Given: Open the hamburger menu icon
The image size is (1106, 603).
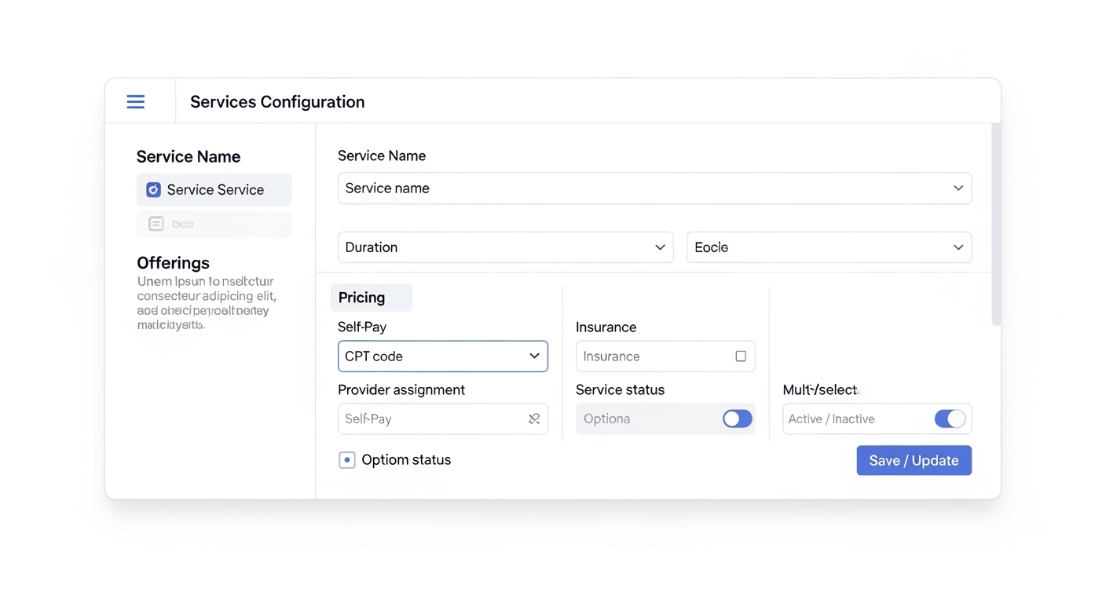Looking at the screenshot, I should [x=136, y=102].
